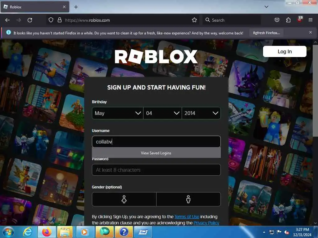Select the male gender option

(188, 199)
